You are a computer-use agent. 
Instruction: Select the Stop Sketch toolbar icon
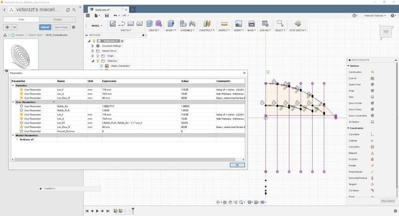298,24
